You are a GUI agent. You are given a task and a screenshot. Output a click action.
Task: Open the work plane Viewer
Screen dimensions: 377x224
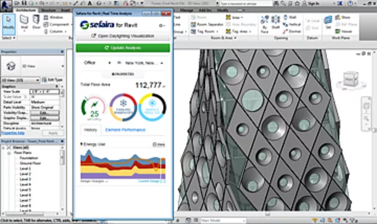(x=343, y=31)
